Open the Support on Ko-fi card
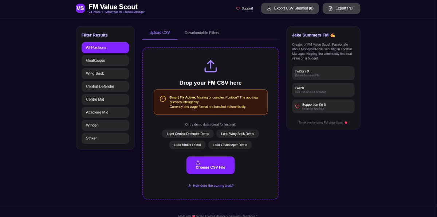The height and width of the screenshot is (217, 437). [323, 106]
